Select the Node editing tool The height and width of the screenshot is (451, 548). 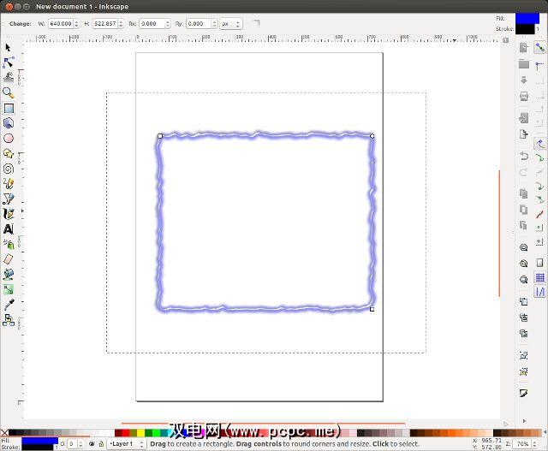pos(9,62)
